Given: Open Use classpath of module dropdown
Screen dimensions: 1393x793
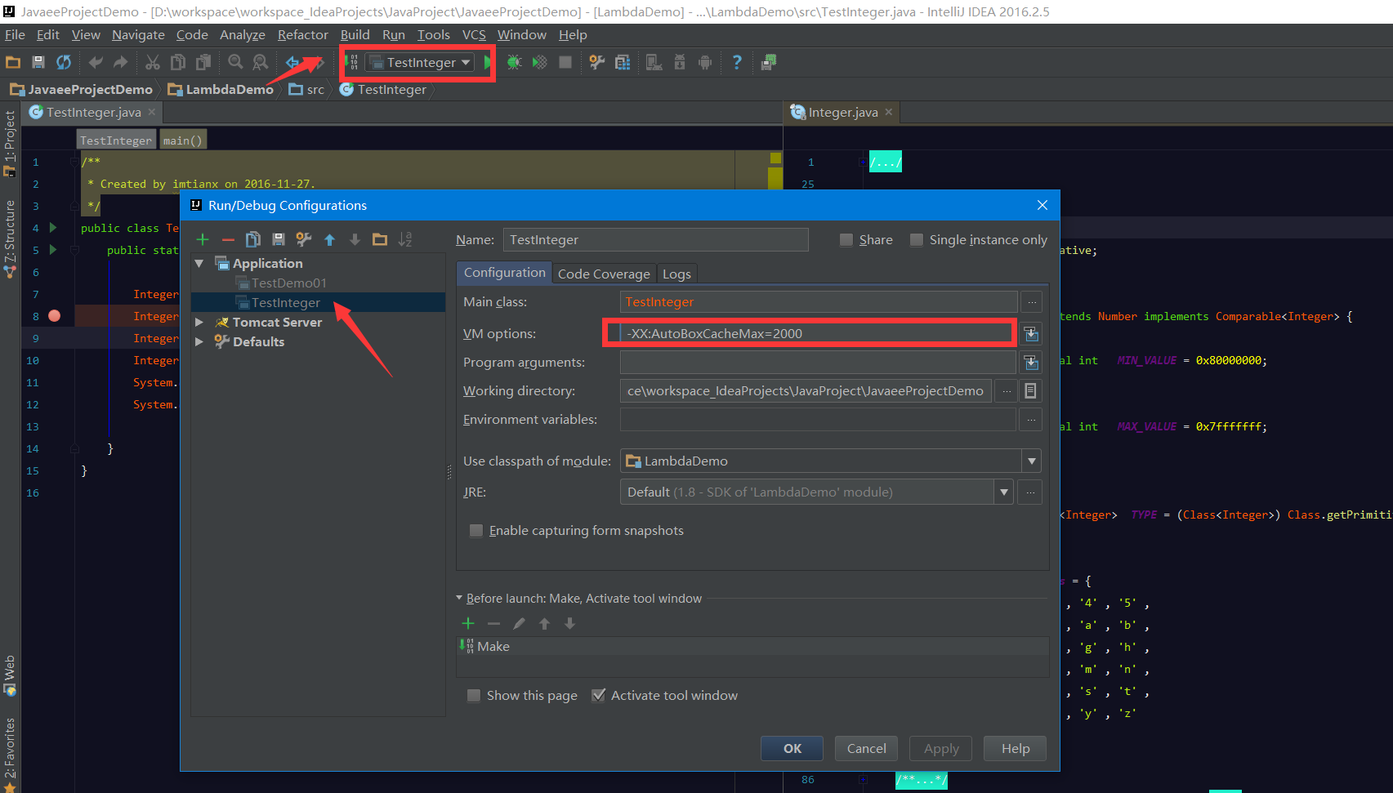Looking at the screenshot, I should coord(1032,461).
